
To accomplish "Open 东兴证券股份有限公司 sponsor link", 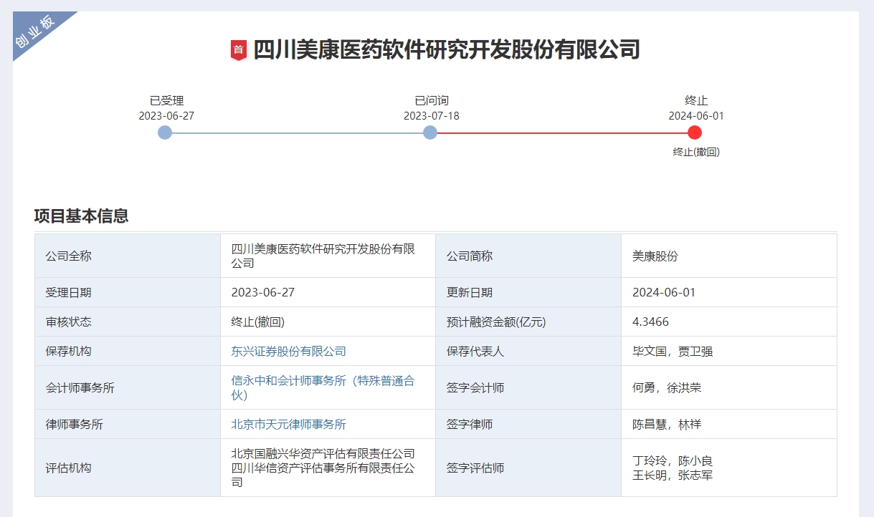I will click(x=288, y=352).
